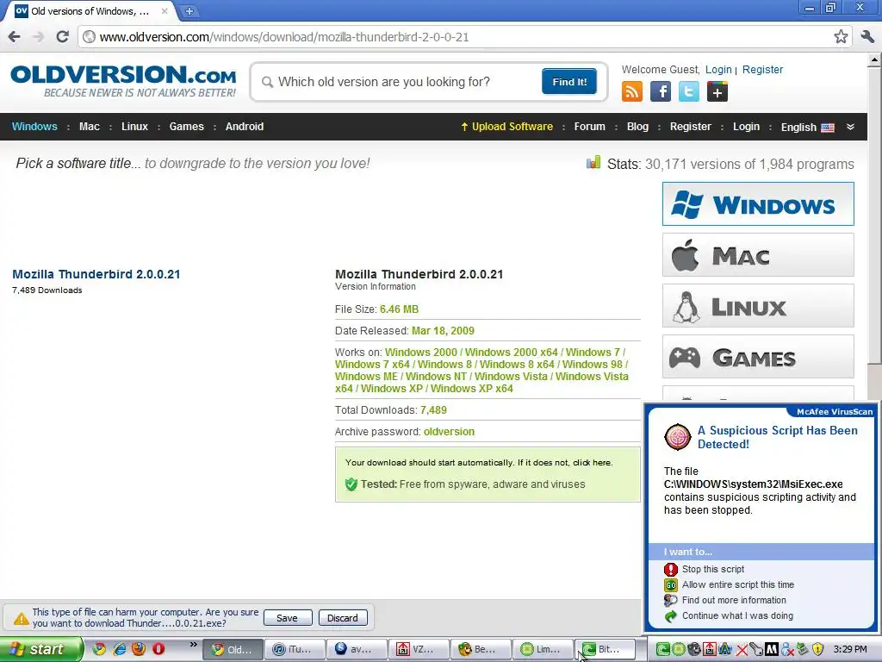Image resolution: width=882 pixels, height=662 pixels.
Task: Open the RSS feed icon
Action: (x=631, y=91)
